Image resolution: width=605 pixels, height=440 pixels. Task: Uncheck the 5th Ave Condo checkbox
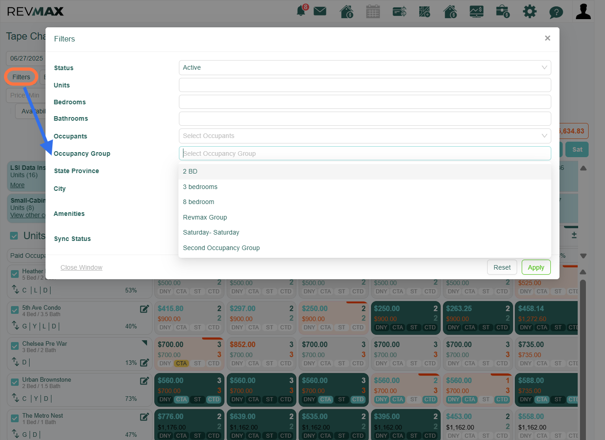15,310
